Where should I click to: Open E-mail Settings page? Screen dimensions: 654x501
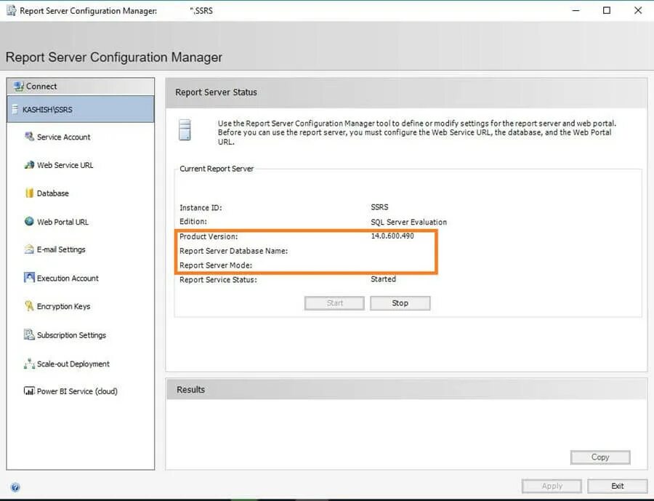(x=61, y=249)
